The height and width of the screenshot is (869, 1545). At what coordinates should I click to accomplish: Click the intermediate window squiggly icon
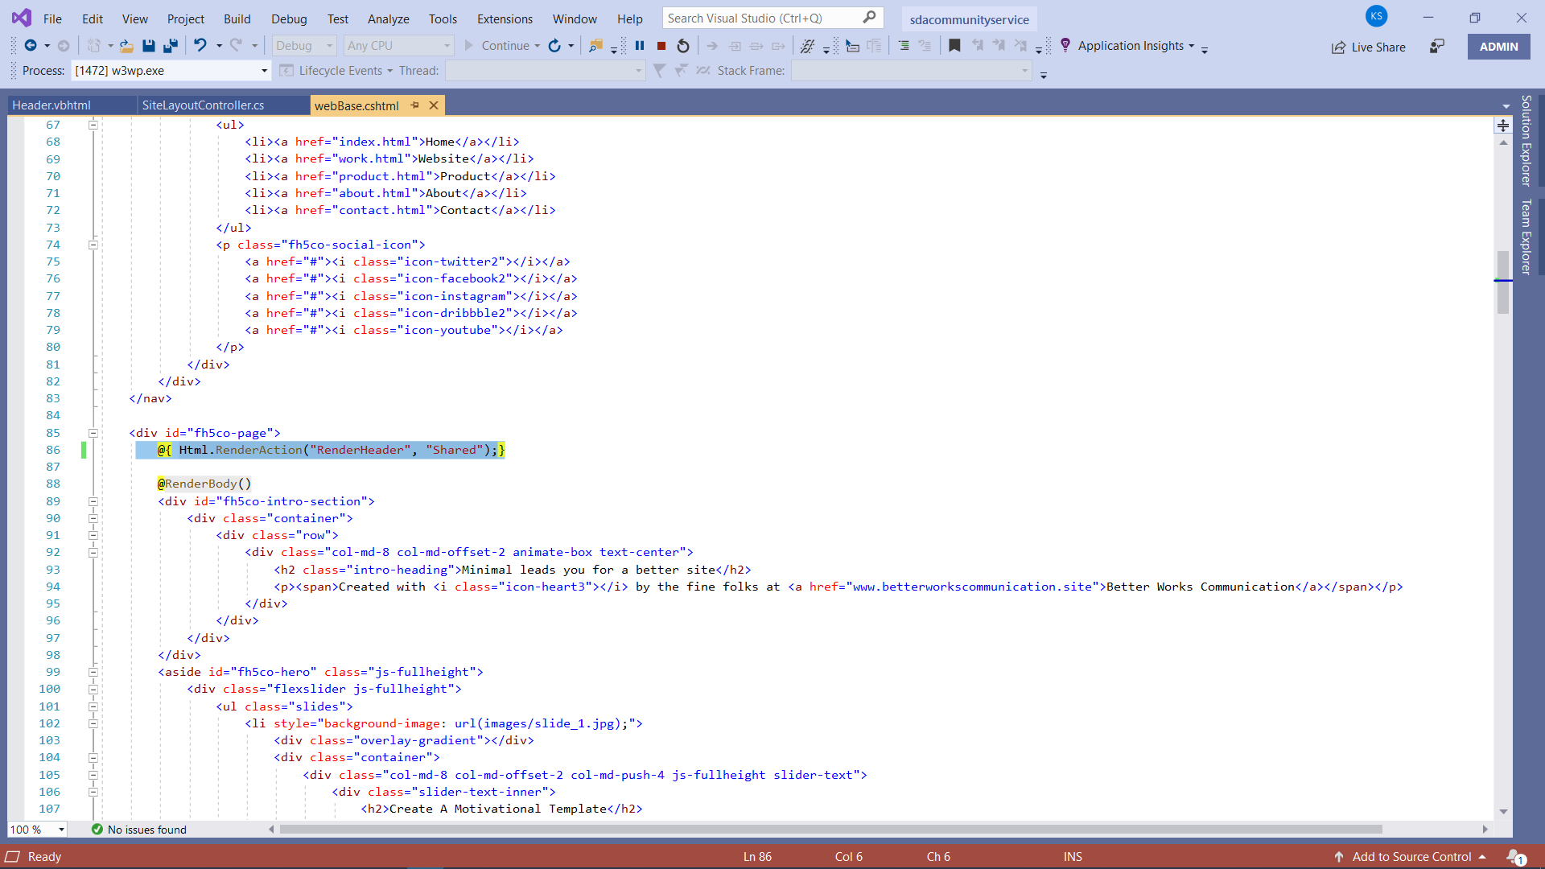point(807,46)
